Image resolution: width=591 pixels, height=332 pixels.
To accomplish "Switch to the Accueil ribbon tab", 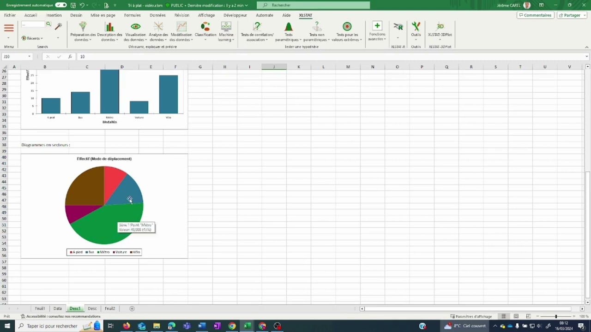I will tap(30, 15).
